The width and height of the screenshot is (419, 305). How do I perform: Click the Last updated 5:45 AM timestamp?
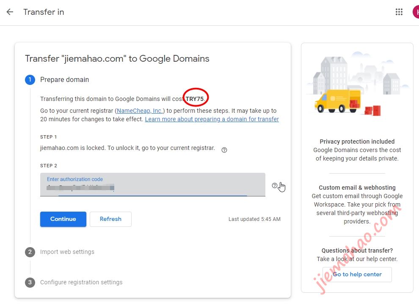coord(254,219)
